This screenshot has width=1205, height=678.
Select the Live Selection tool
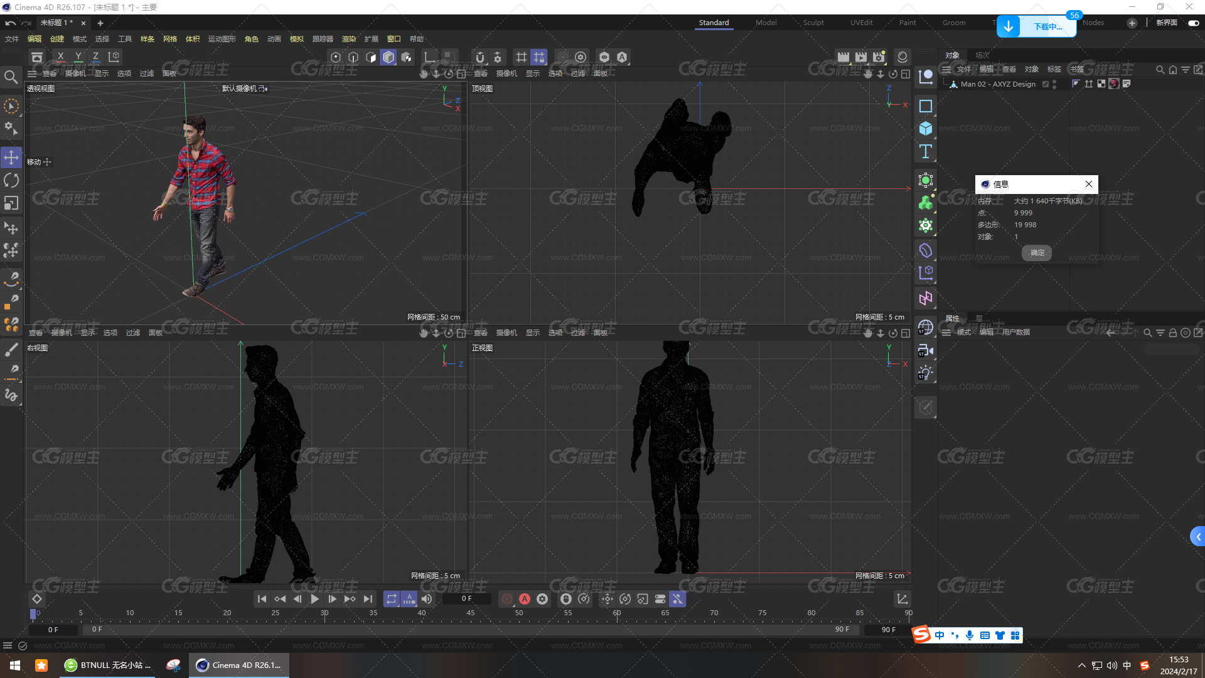[11, 106]
